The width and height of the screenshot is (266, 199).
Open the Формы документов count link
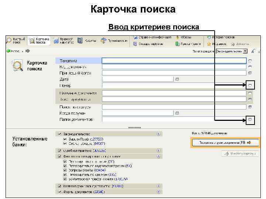pos(99,192)
